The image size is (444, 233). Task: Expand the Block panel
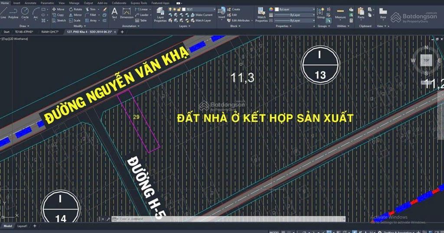point(235,26)
